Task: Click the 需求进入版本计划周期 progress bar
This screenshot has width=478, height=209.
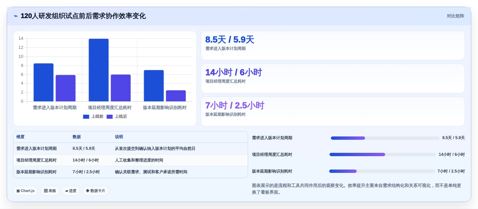Action: click(385, 138)
